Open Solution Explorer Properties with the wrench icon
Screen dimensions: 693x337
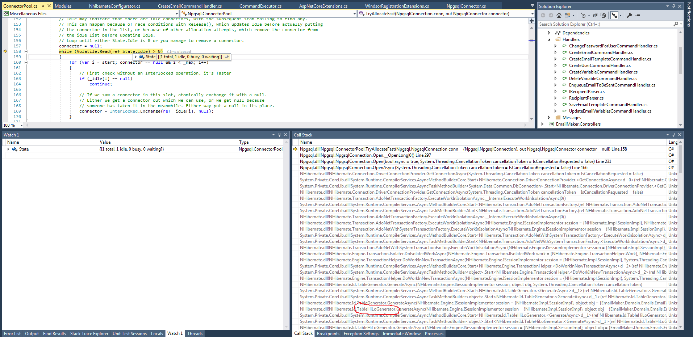630,15
